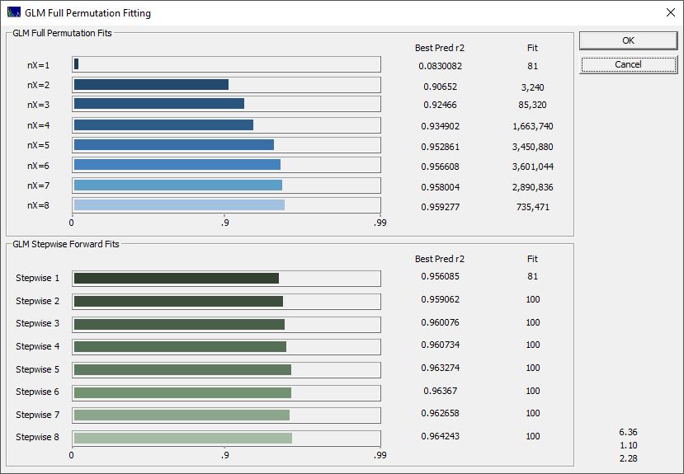Click r2 value 0.934902

(440, 126)
